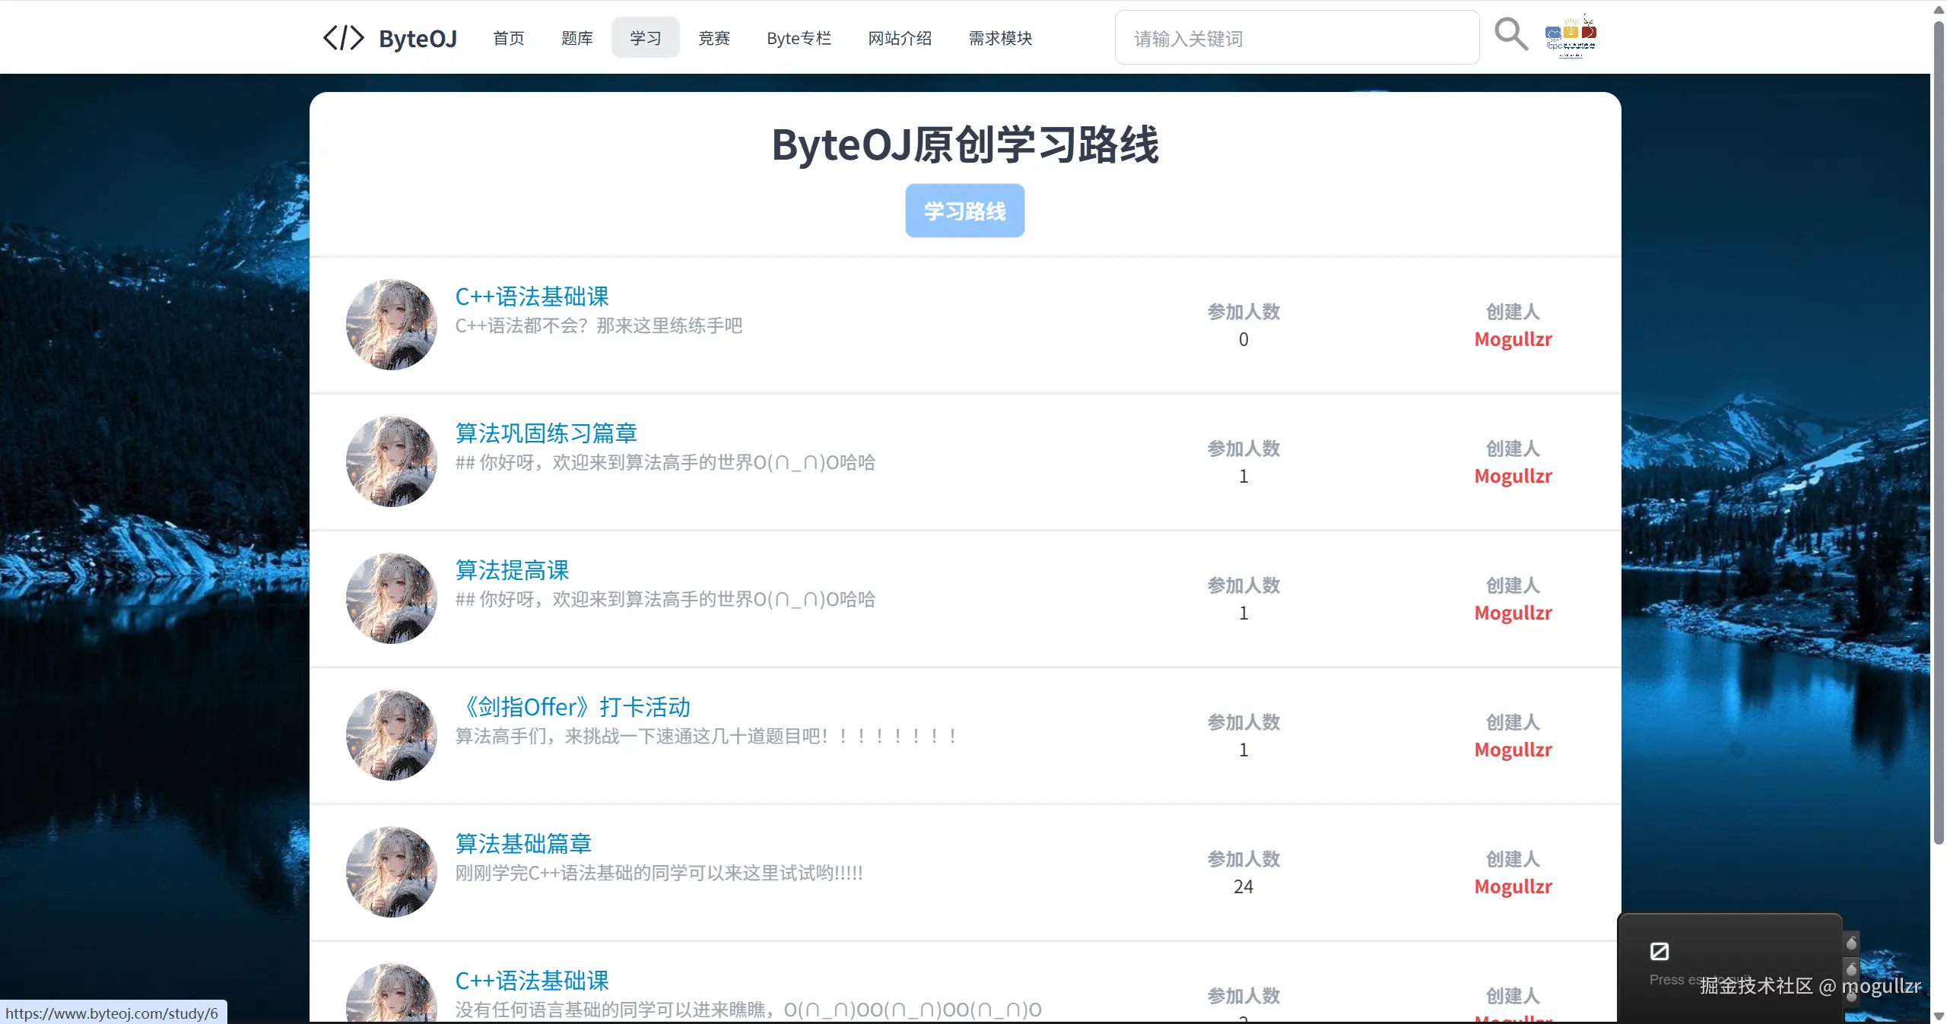Open the 算法基础篇章 course link

[522, 844]
